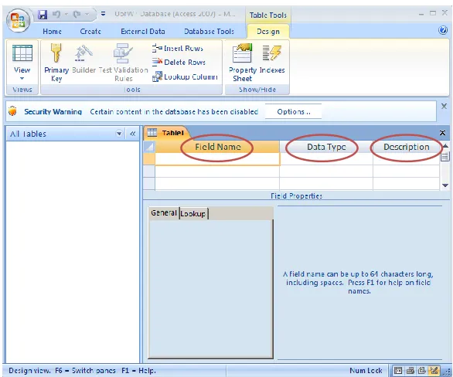This screenshot has height=377, width=453.
Task: Select the Design ribbon tab
Action: coord(268,31)
